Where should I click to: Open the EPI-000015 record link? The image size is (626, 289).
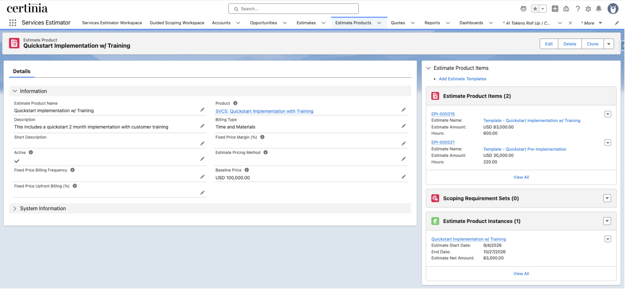[443, 114]
